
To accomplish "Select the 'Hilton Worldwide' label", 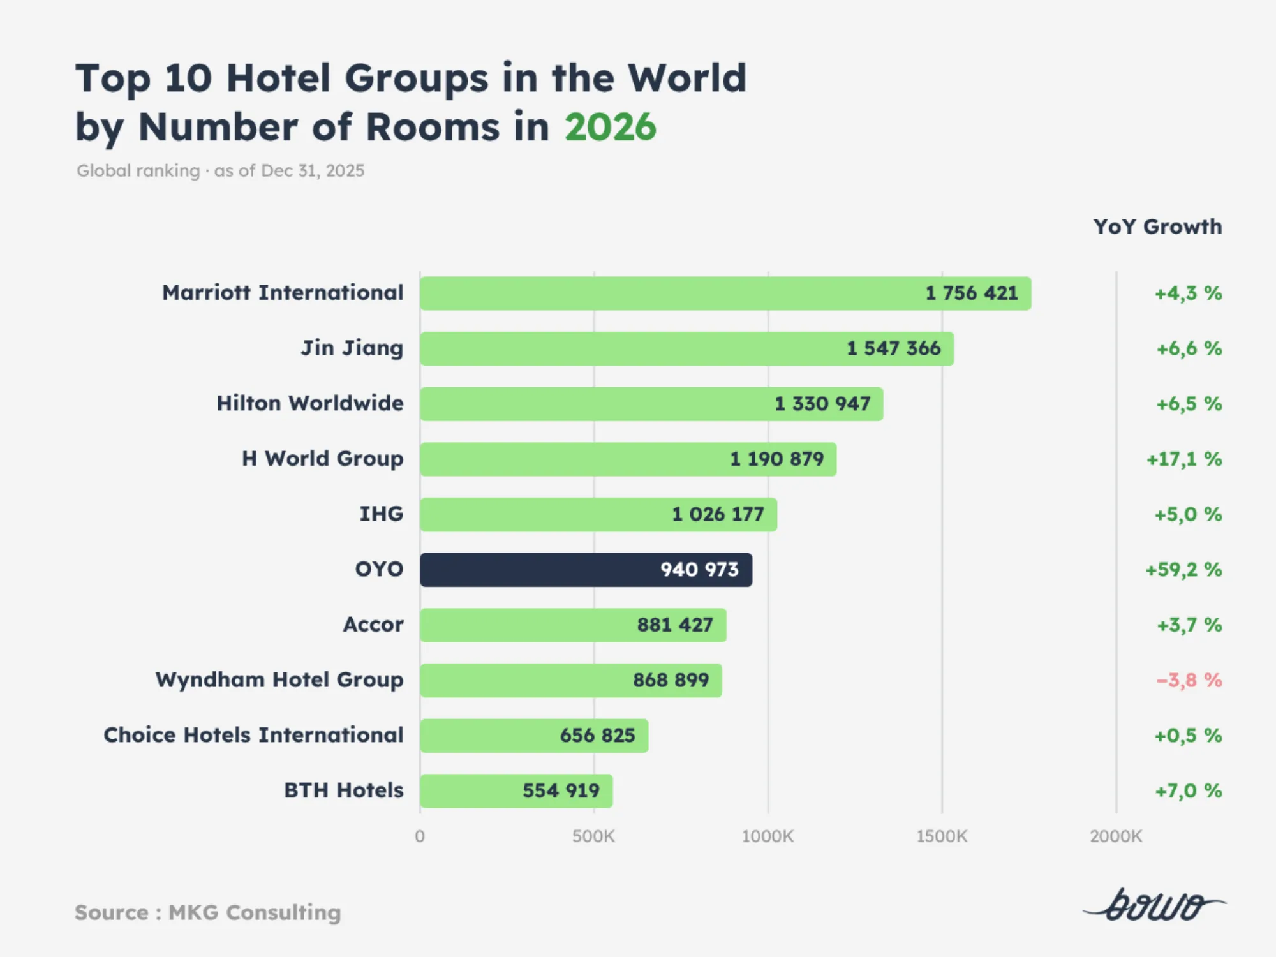I will click(310, 403).
